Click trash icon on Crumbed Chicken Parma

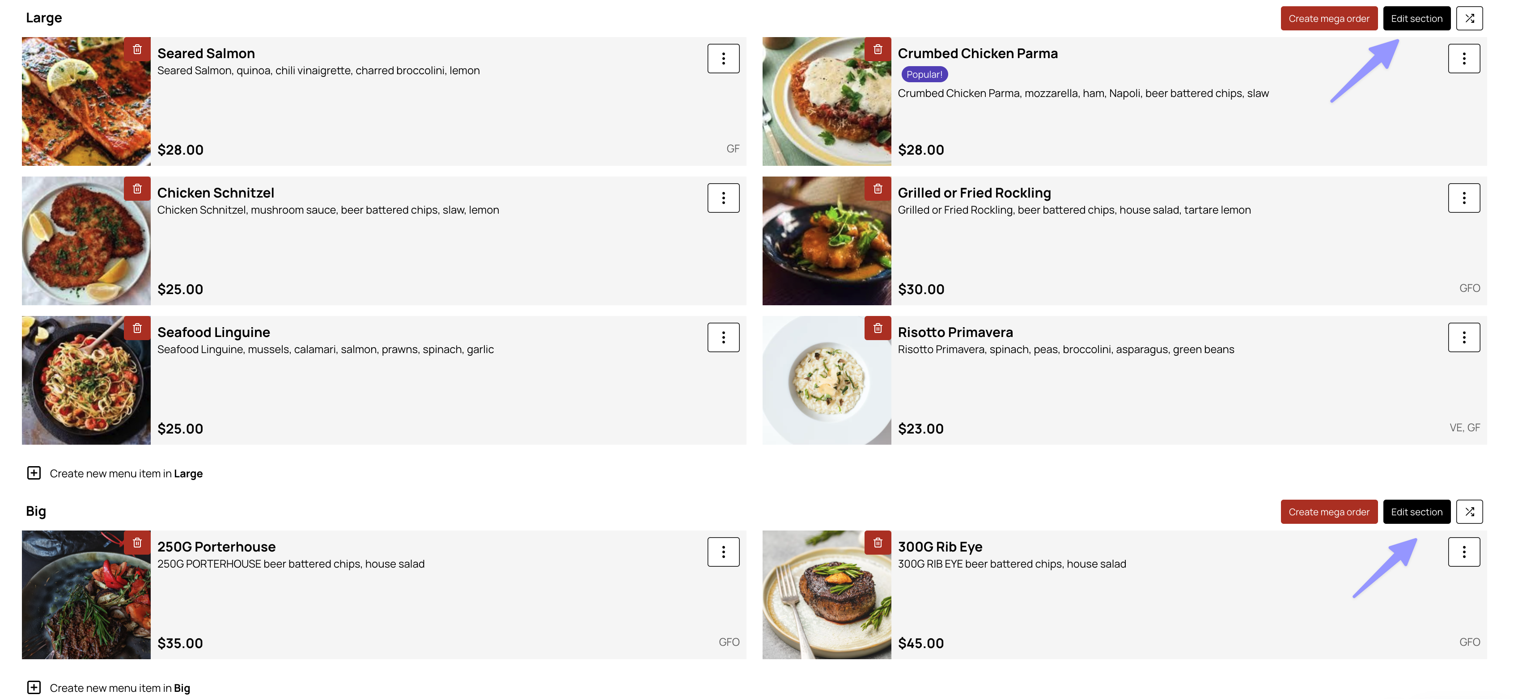point(878,50)
